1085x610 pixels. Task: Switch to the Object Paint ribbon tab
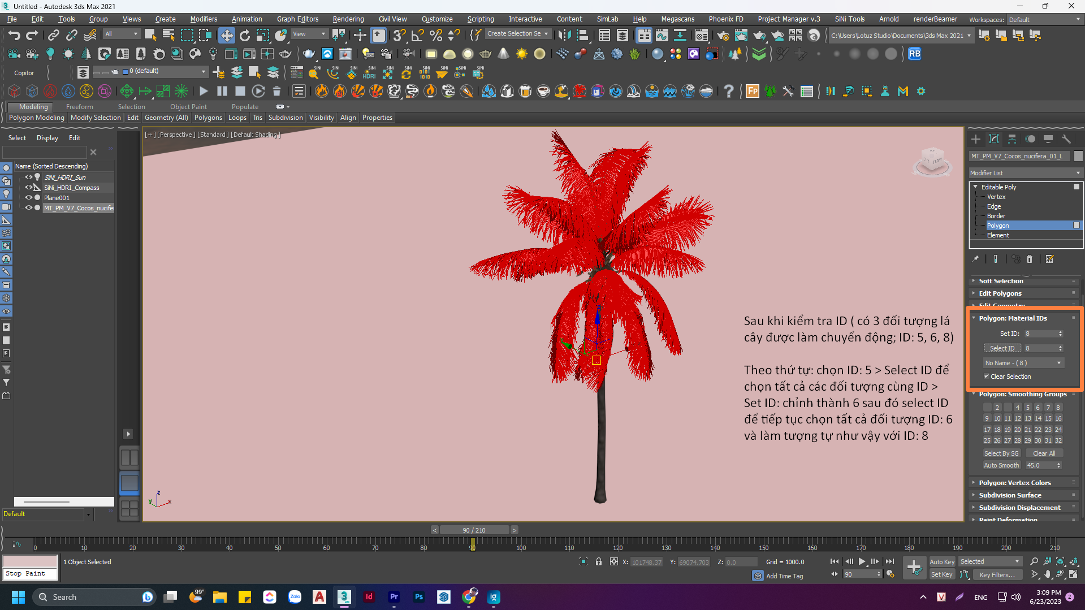pos(188,107)
